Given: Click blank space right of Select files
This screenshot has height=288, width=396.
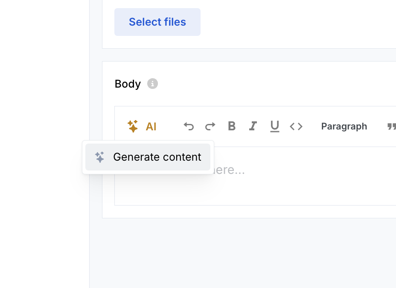Looking at the screenshot, I should click(x=298, y=22).
